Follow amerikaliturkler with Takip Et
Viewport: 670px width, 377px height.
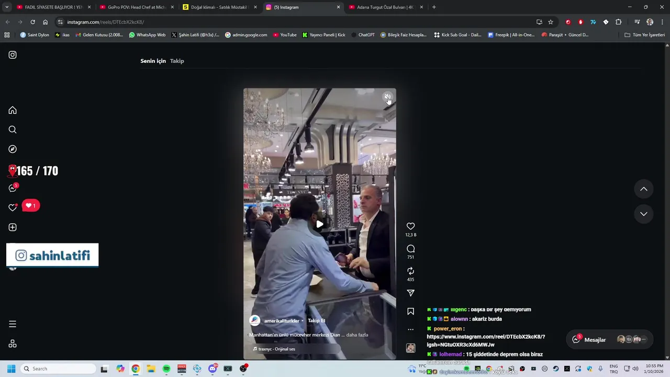click(316, 320)
